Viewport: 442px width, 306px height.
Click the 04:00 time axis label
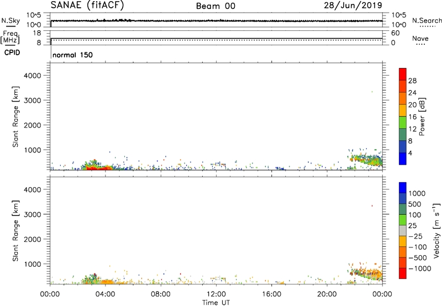coord(106,294)
